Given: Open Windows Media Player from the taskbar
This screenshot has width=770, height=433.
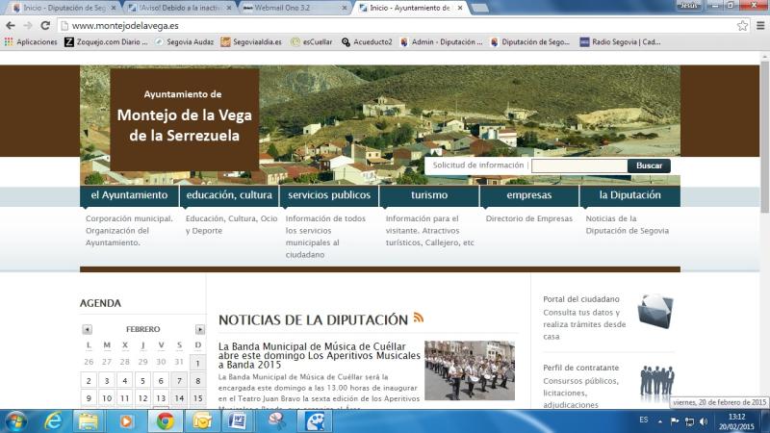Looking at the screenshot, I should (x=126, y=420).
